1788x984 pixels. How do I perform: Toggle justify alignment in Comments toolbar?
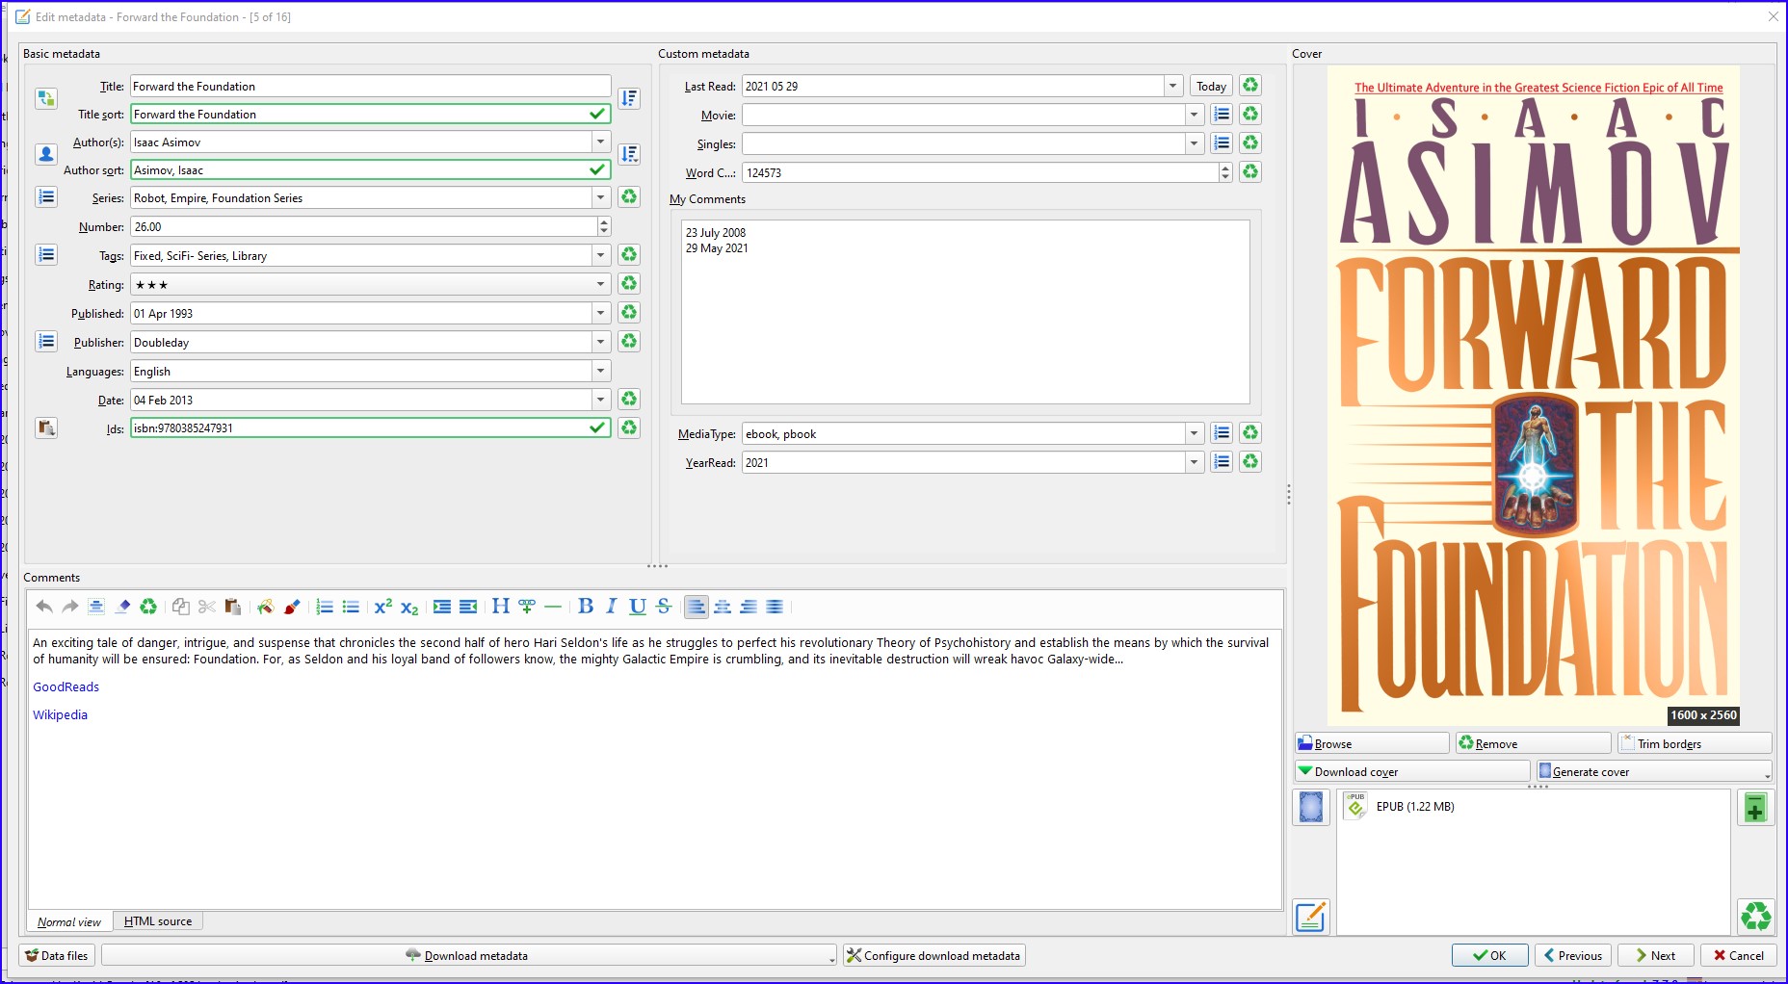(775, 607)
